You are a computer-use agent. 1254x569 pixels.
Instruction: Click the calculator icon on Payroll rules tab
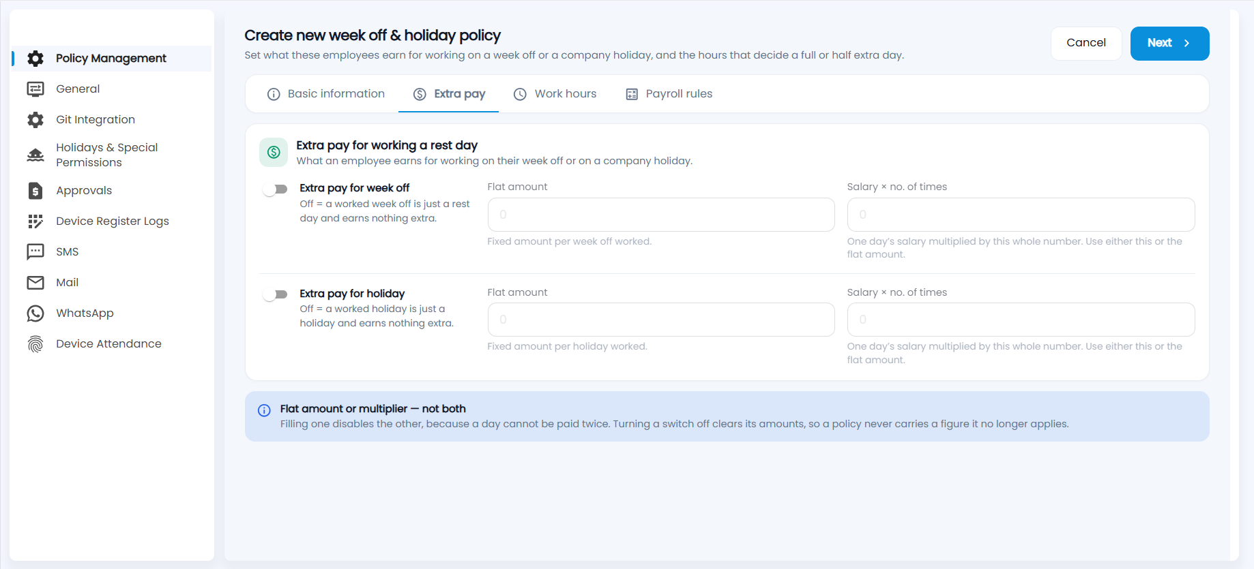pyautogui.click(x=632, y=94)
